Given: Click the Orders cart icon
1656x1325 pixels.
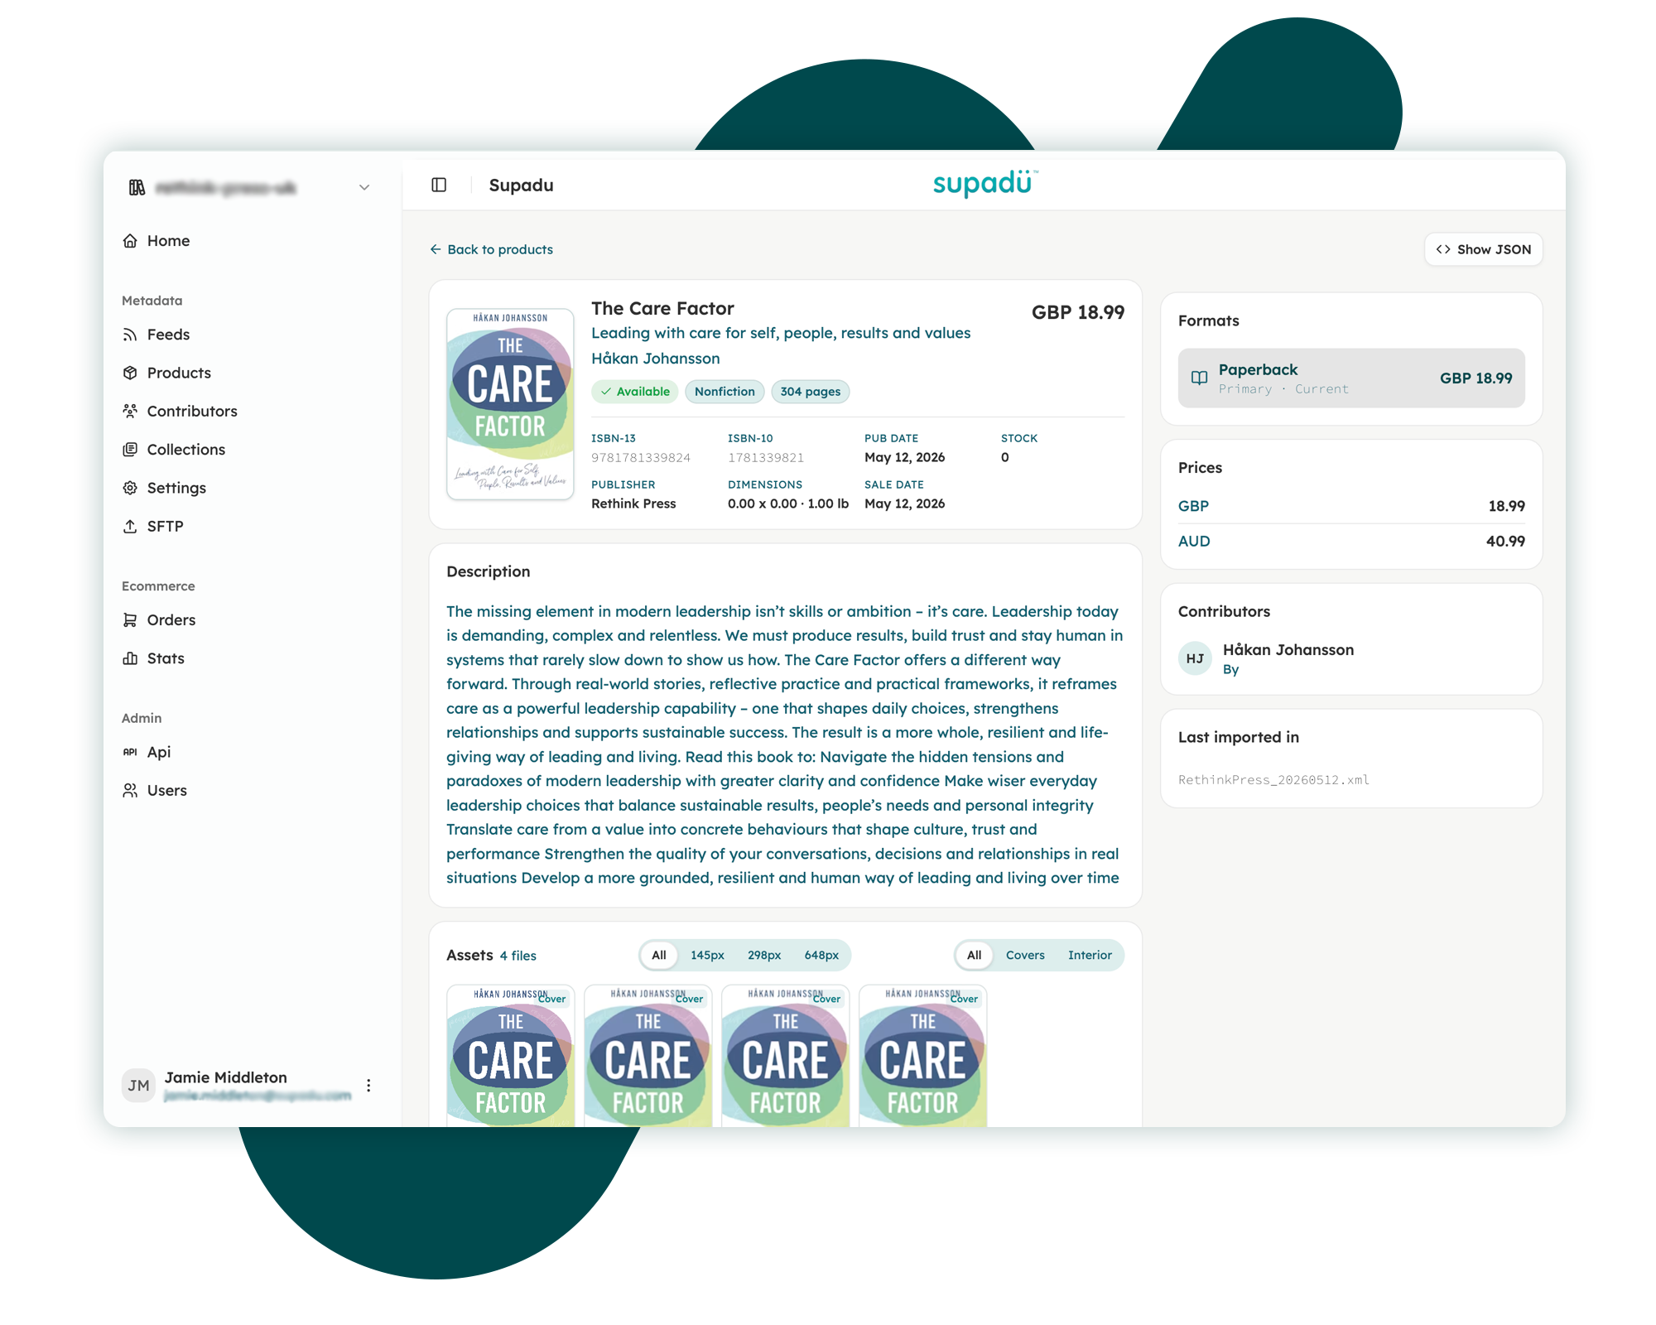Looking at the screenshot, I should click(130, 620).
